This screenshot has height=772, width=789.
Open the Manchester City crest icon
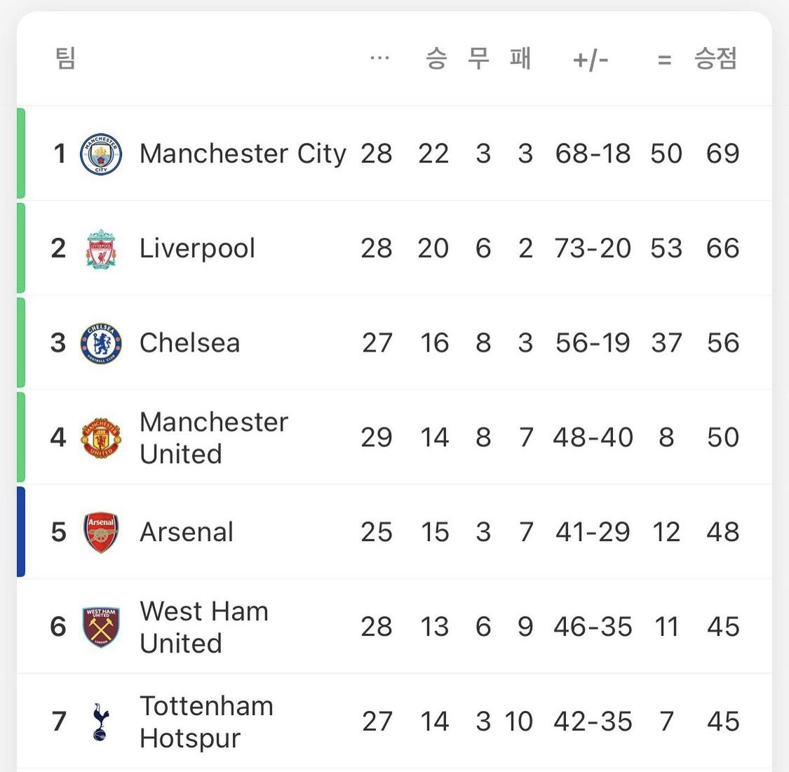[100, 154]
